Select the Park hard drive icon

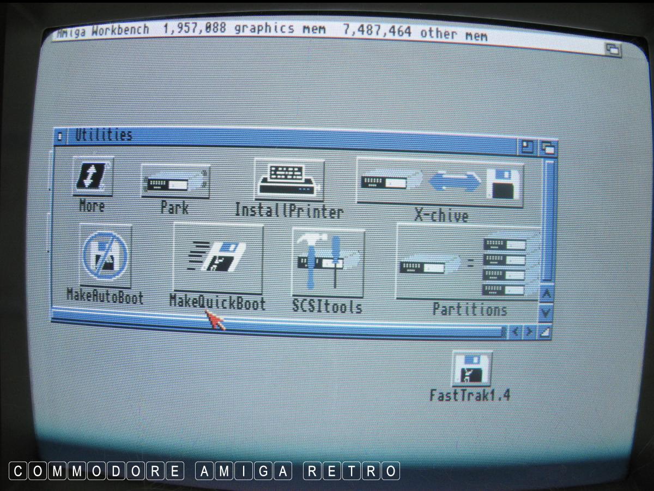pos(175,182)
